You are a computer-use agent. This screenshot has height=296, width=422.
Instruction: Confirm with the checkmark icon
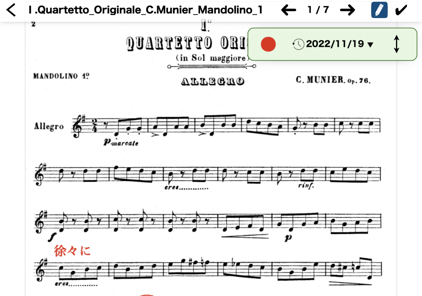click(401, 10)
